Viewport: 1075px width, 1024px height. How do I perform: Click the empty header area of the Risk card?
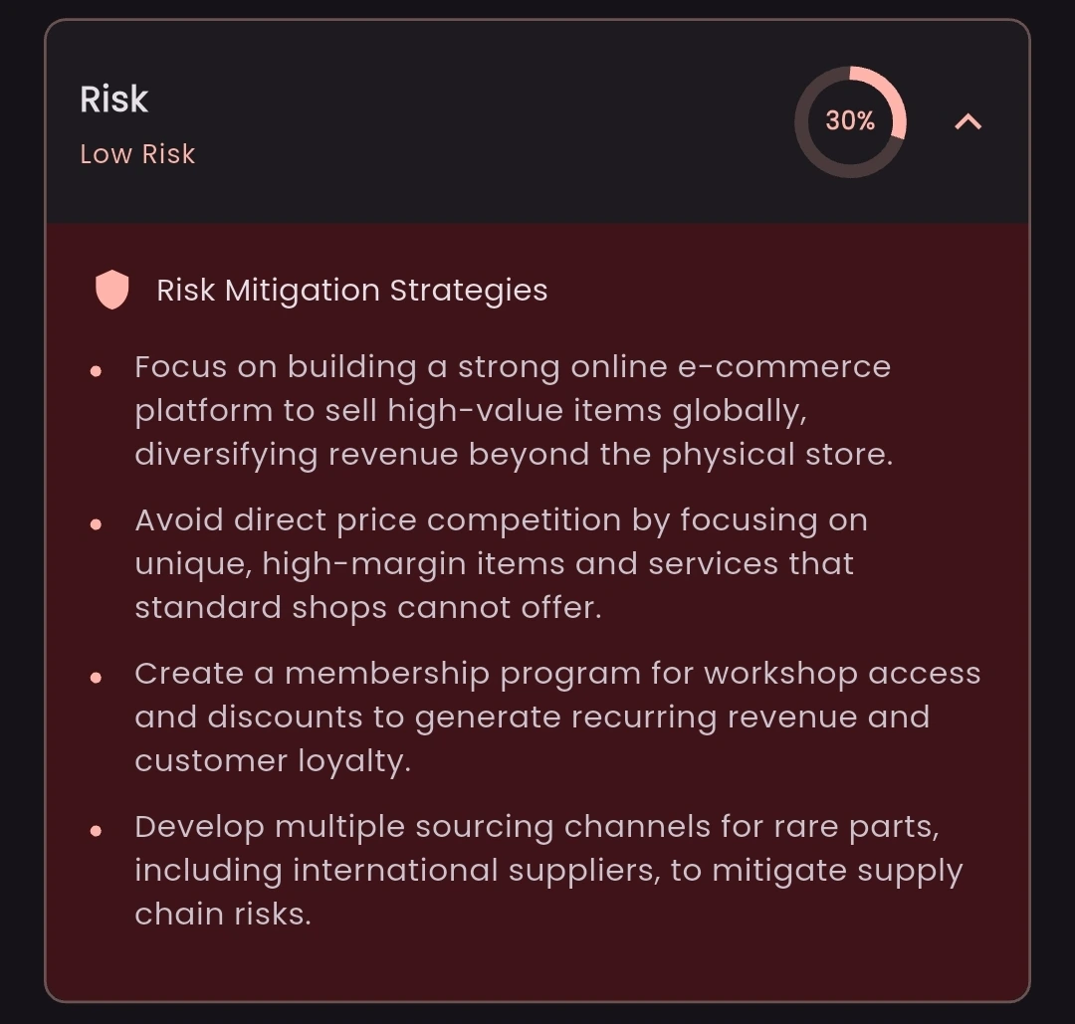click(x=480, y=122)
